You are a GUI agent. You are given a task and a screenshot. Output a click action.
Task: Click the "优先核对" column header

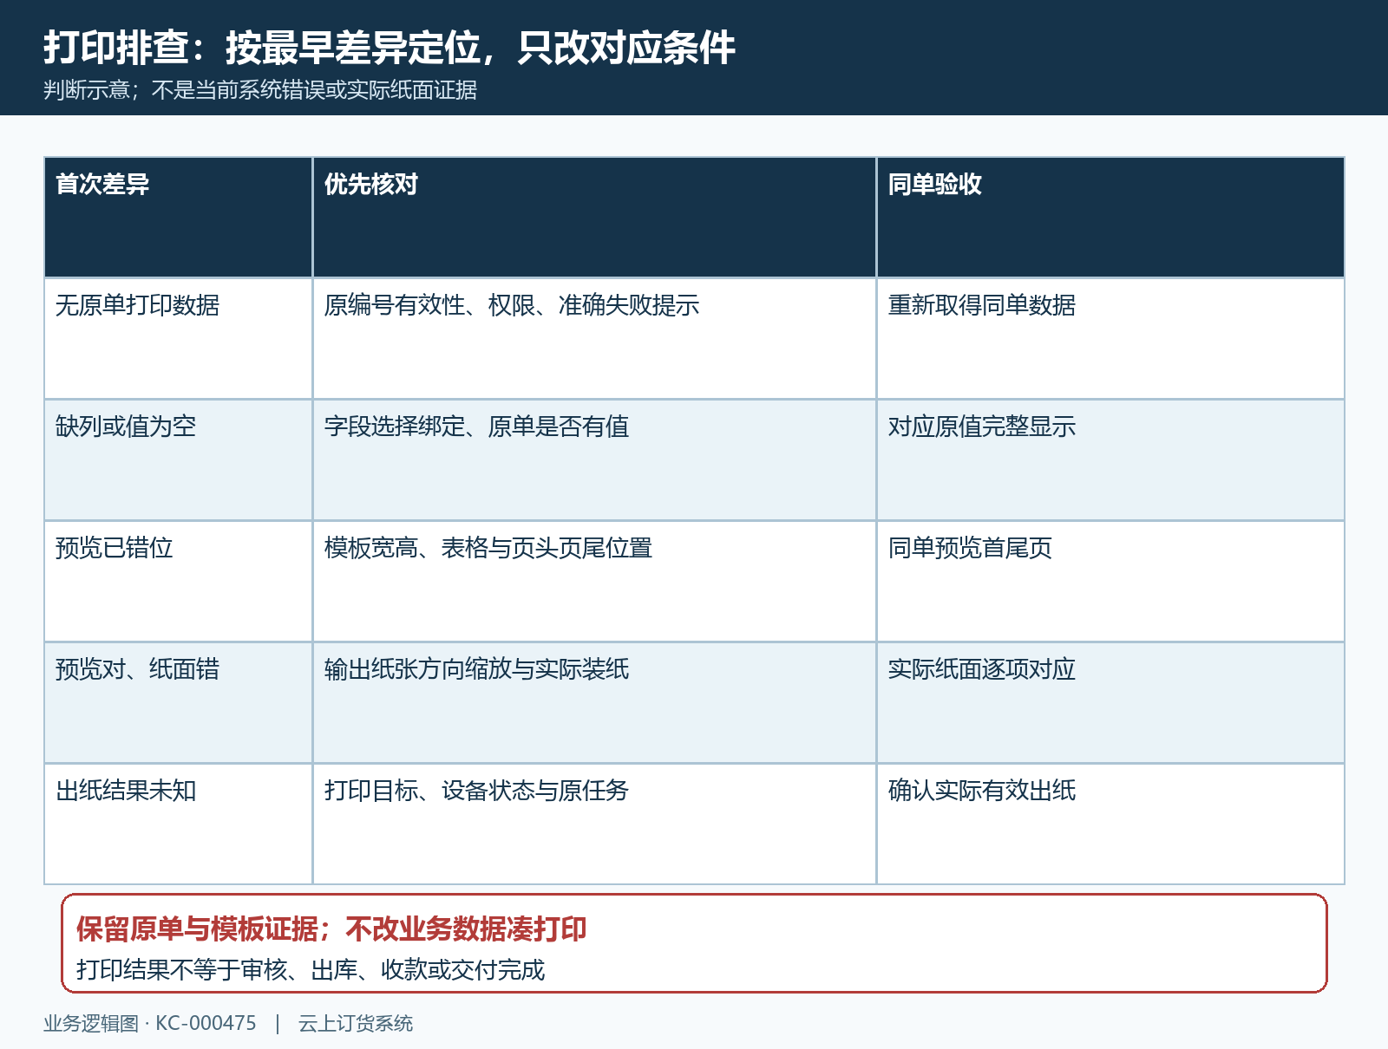click(x=594, y=217)
